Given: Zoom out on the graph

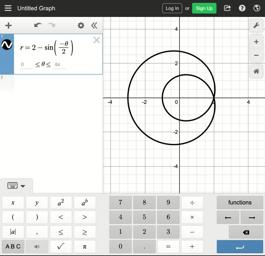Looking at the screenshot, I should (256, 55).
